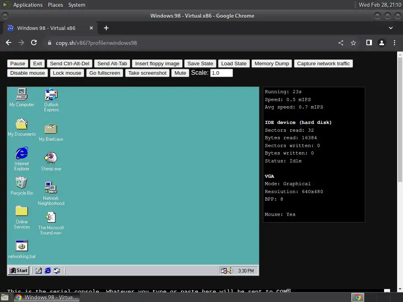Close the Windows 98 - Virtual x86 tab
This screenshot has height=302, width=403.
(x=91, y=28)
